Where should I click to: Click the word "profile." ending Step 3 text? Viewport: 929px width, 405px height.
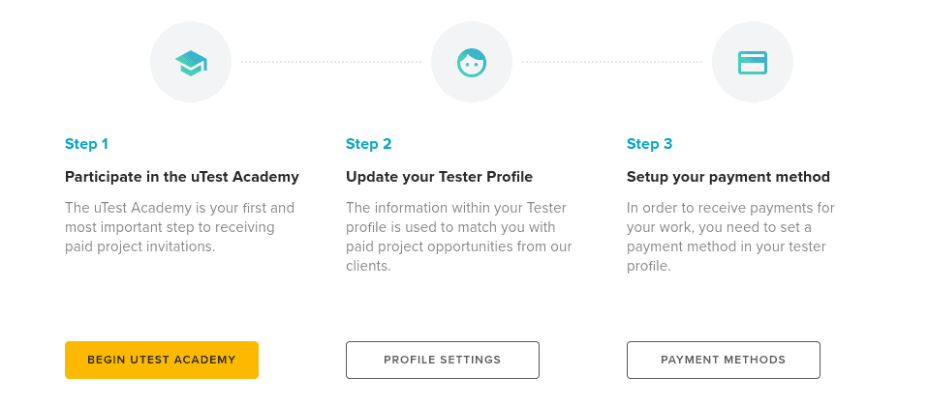point(649,266)
